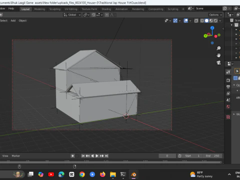
Task: Switch to wireframe viewport shading
Action: click(x=202, y=20)
